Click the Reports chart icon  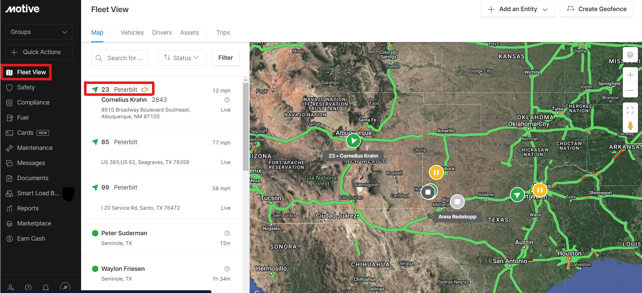click(x=9, y=209)
